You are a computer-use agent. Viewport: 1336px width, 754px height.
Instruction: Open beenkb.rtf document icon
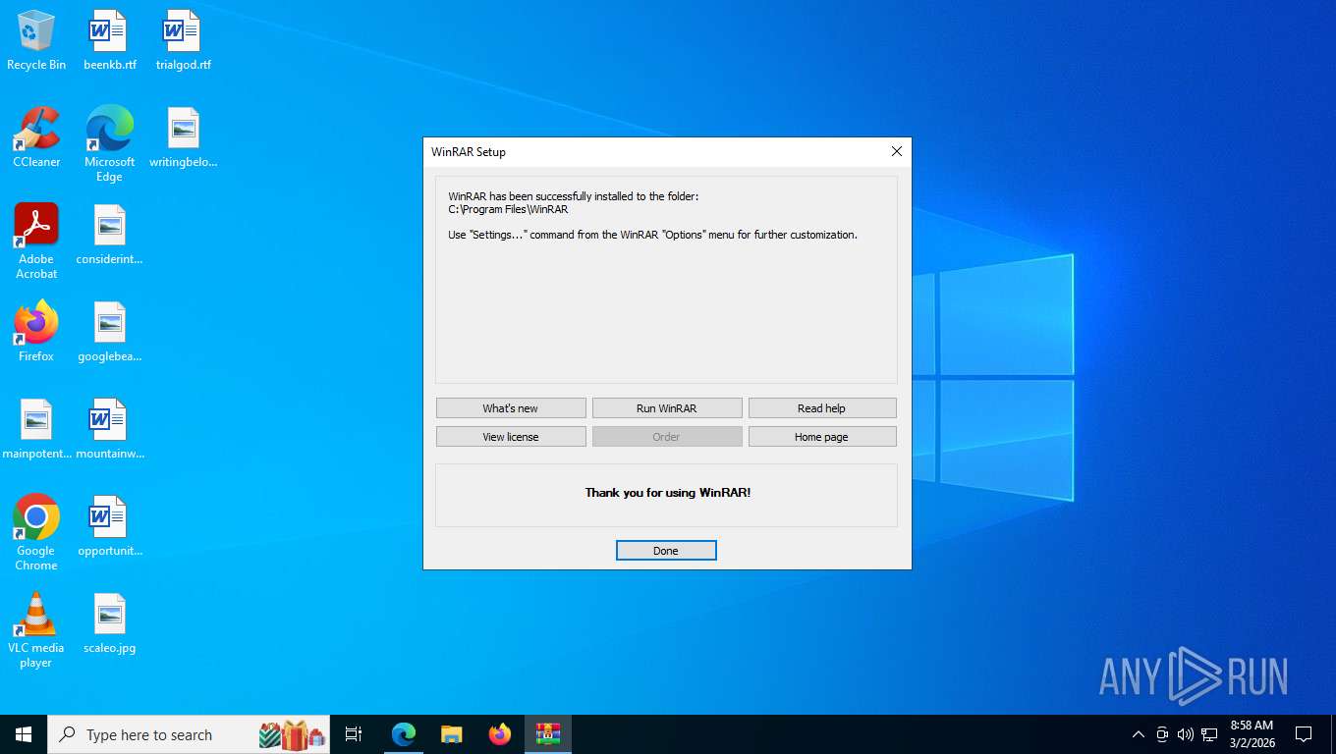(x=109, y=41)
